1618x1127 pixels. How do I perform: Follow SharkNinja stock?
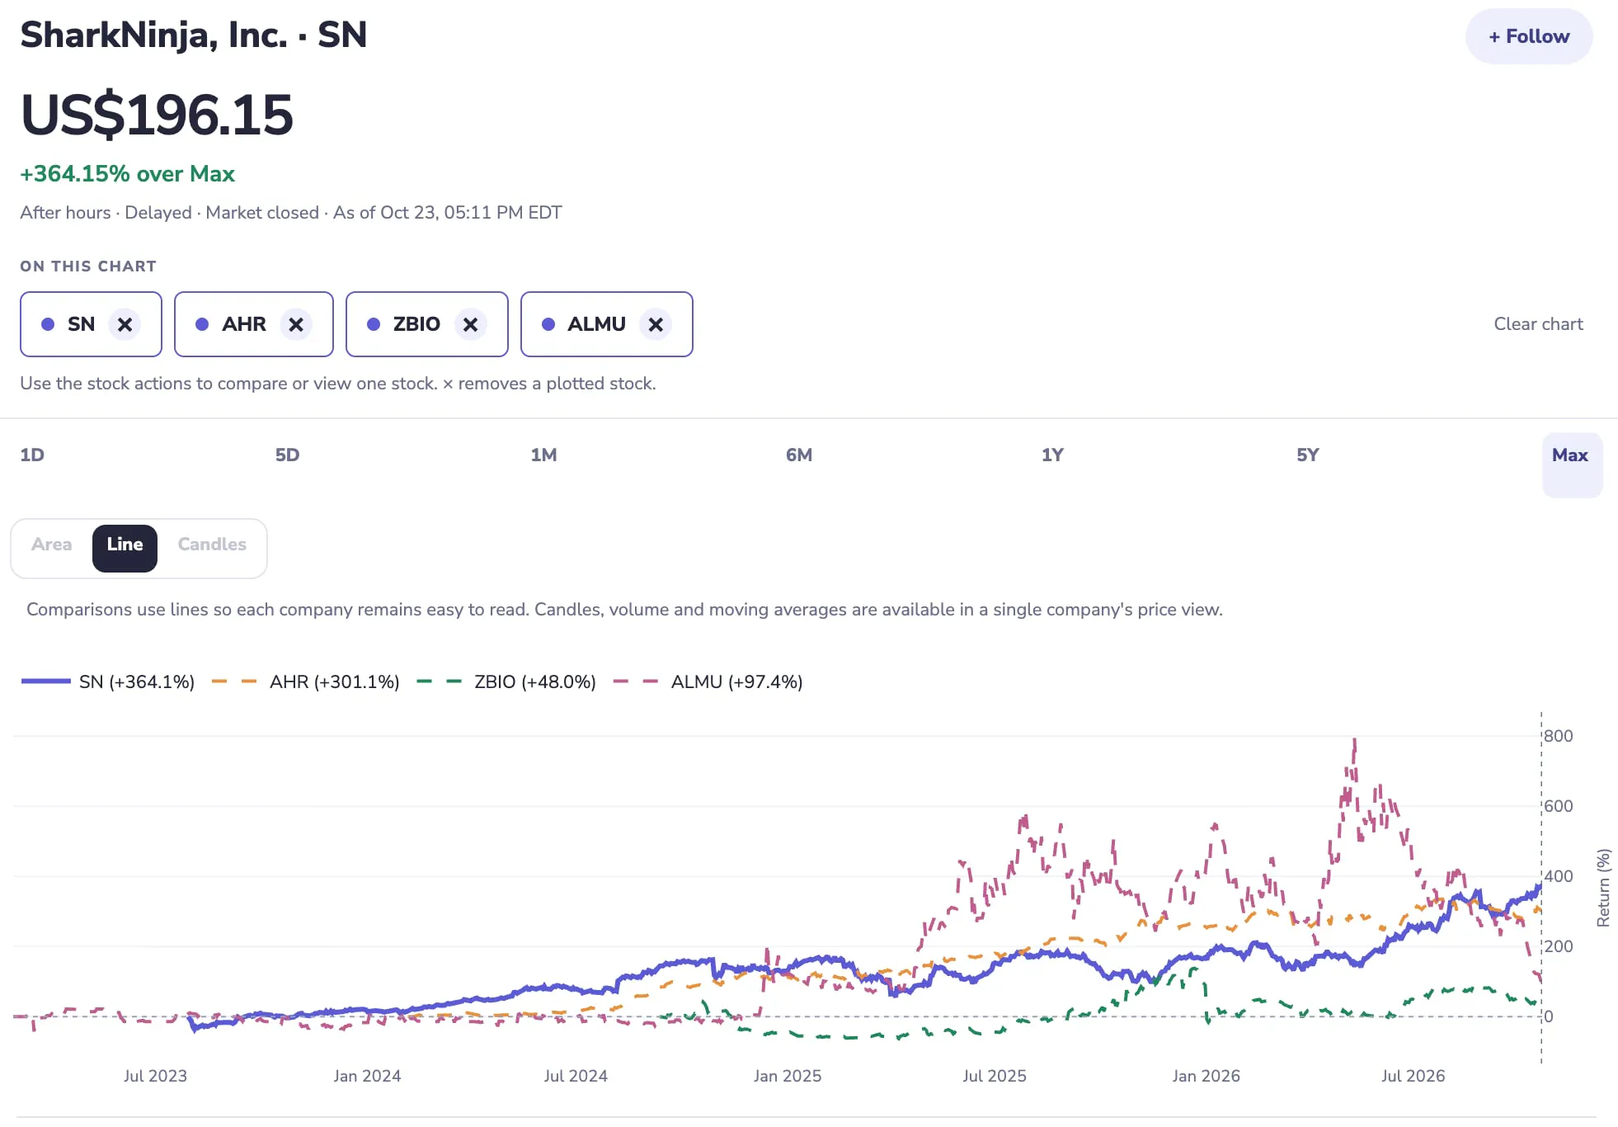click(x=1529, y=36)
